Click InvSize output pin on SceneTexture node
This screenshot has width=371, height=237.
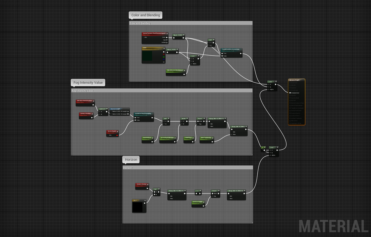[x=167, y=42]
